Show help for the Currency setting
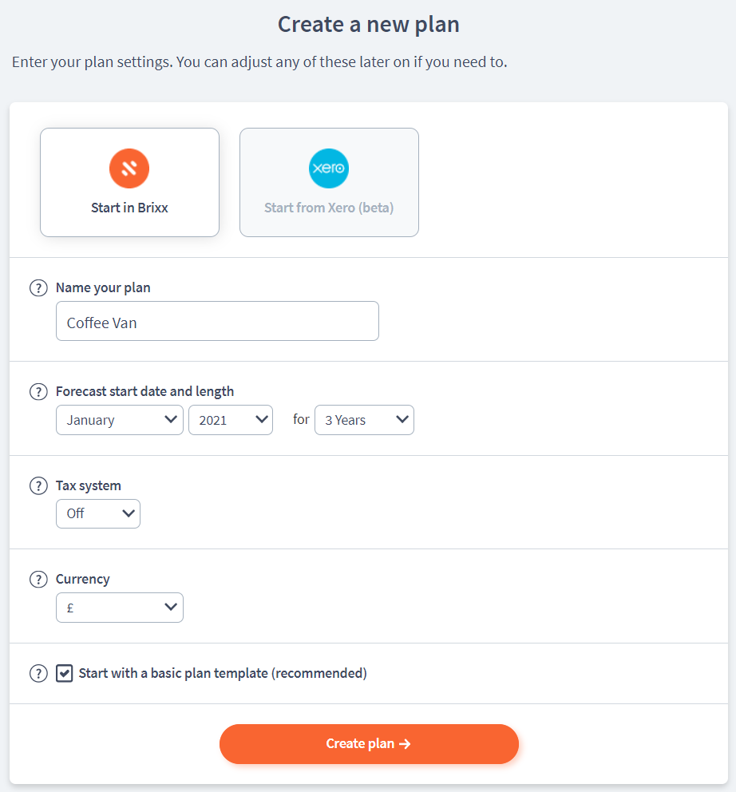 click(38, 580)
